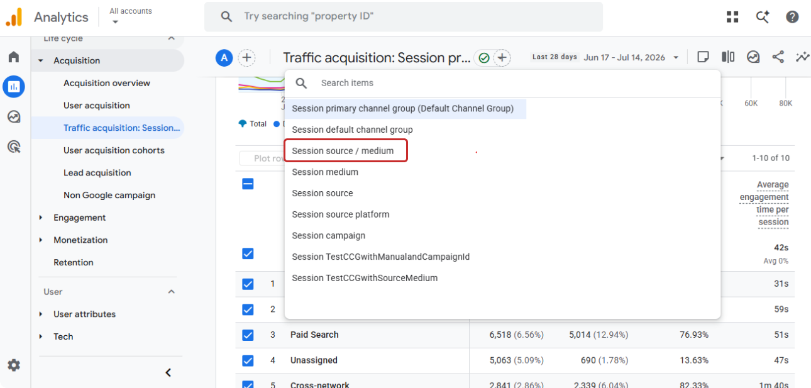Uncheck the totals row checkbox
The width and height of the screenshot is (811, 388).
(x=248, y=253)
